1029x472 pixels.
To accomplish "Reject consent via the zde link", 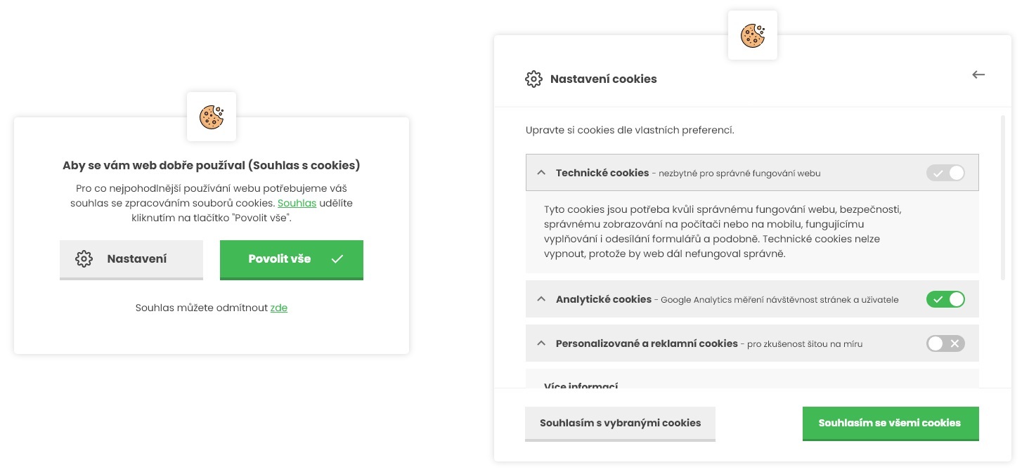I will (279, 308).
